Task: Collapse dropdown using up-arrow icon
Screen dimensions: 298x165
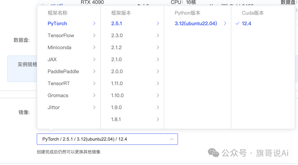Action: pyautogui.click(x=172, y=139)
